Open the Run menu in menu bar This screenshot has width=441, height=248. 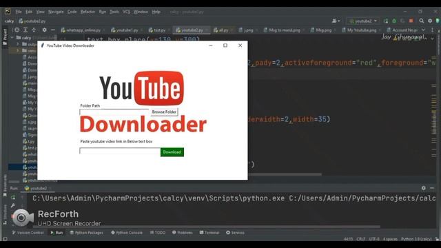tap(103, 12)
